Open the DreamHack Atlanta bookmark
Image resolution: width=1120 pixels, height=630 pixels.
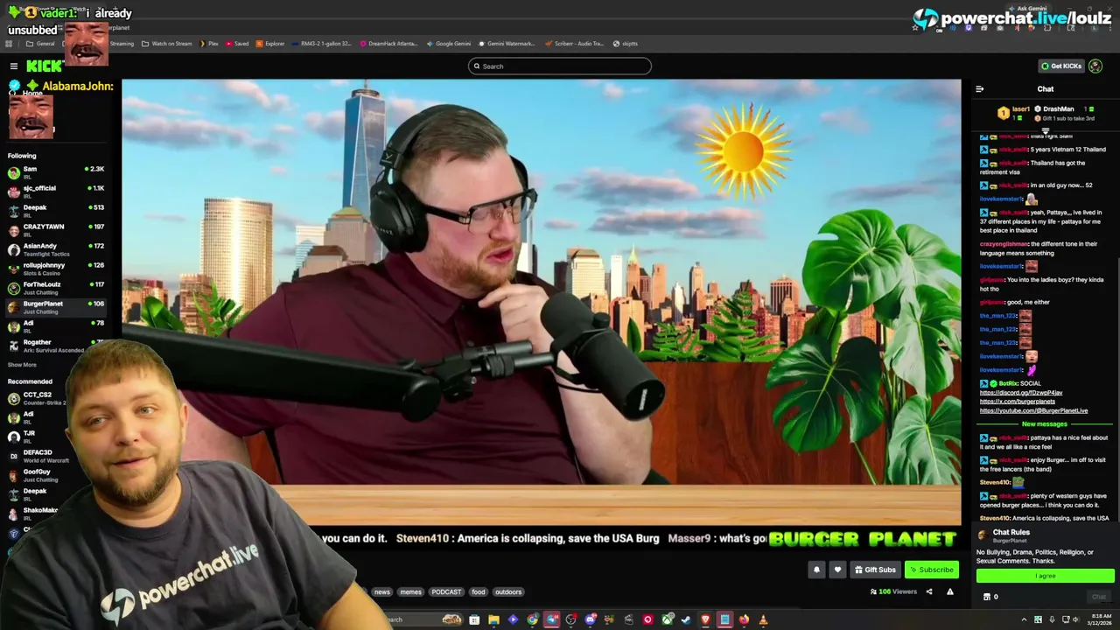coord(388,44)
